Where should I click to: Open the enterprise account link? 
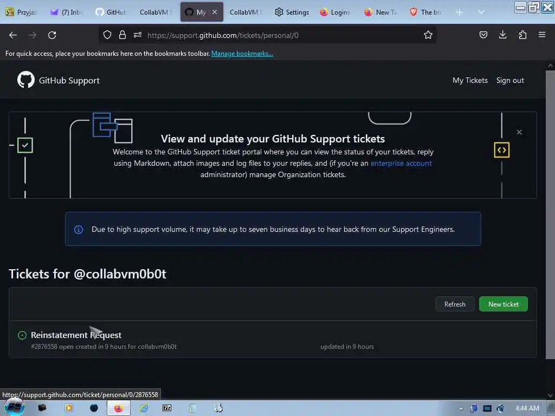401,163
